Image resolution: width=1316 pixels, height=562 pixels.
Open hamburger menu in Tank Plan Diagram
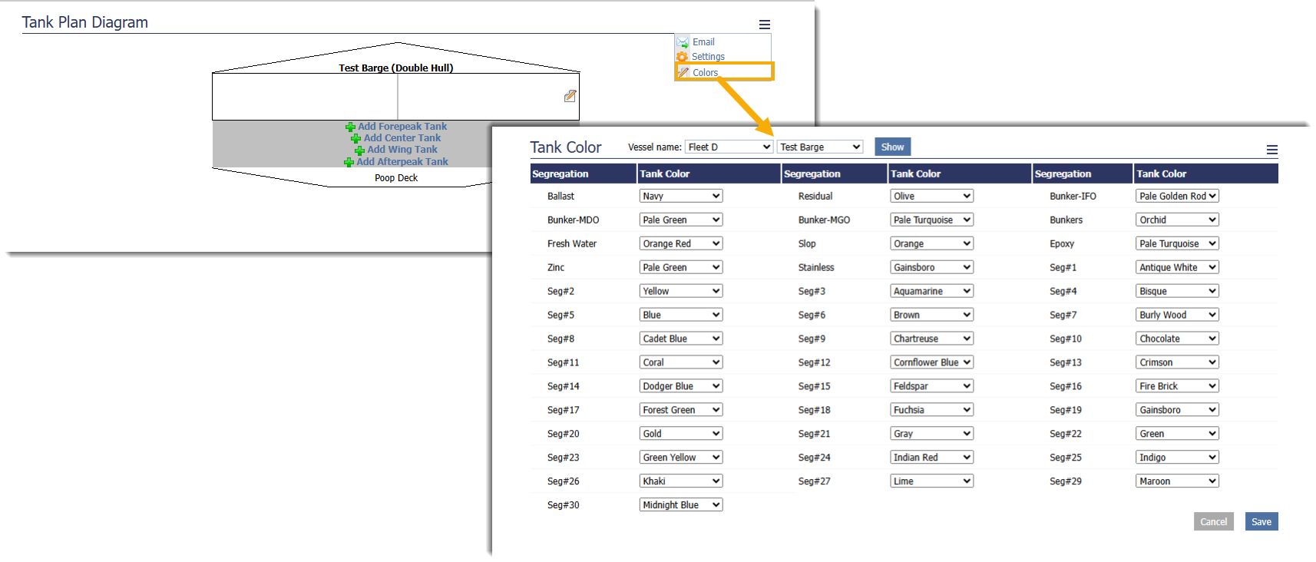coord(764,25)
